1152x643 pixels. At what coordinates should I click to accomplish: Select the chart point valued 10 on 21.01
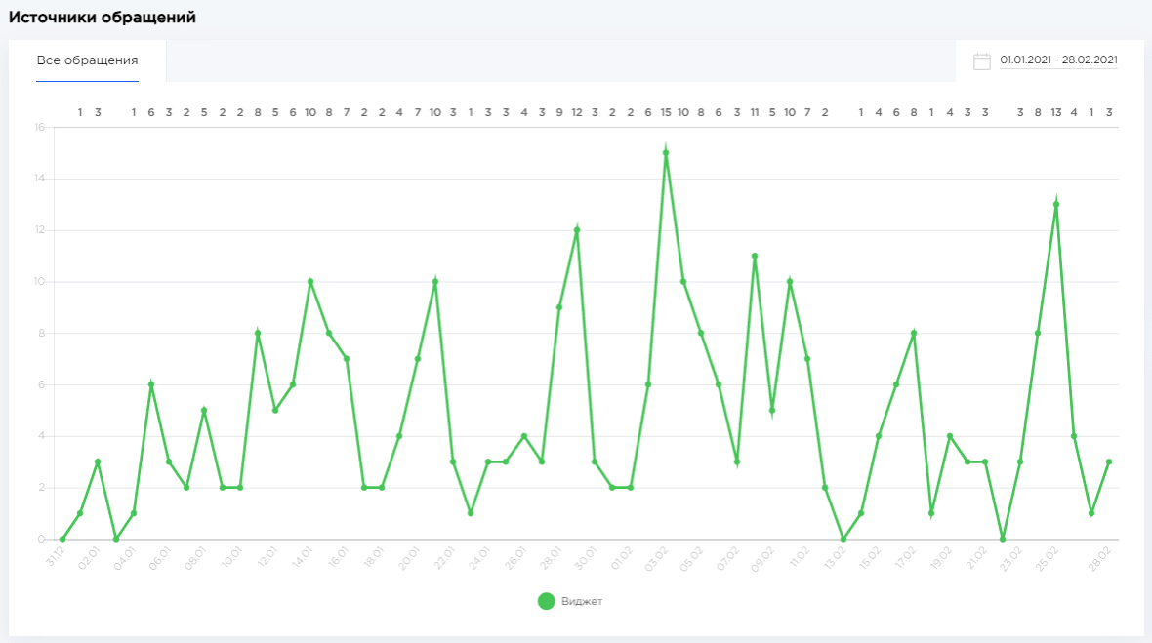435,282
